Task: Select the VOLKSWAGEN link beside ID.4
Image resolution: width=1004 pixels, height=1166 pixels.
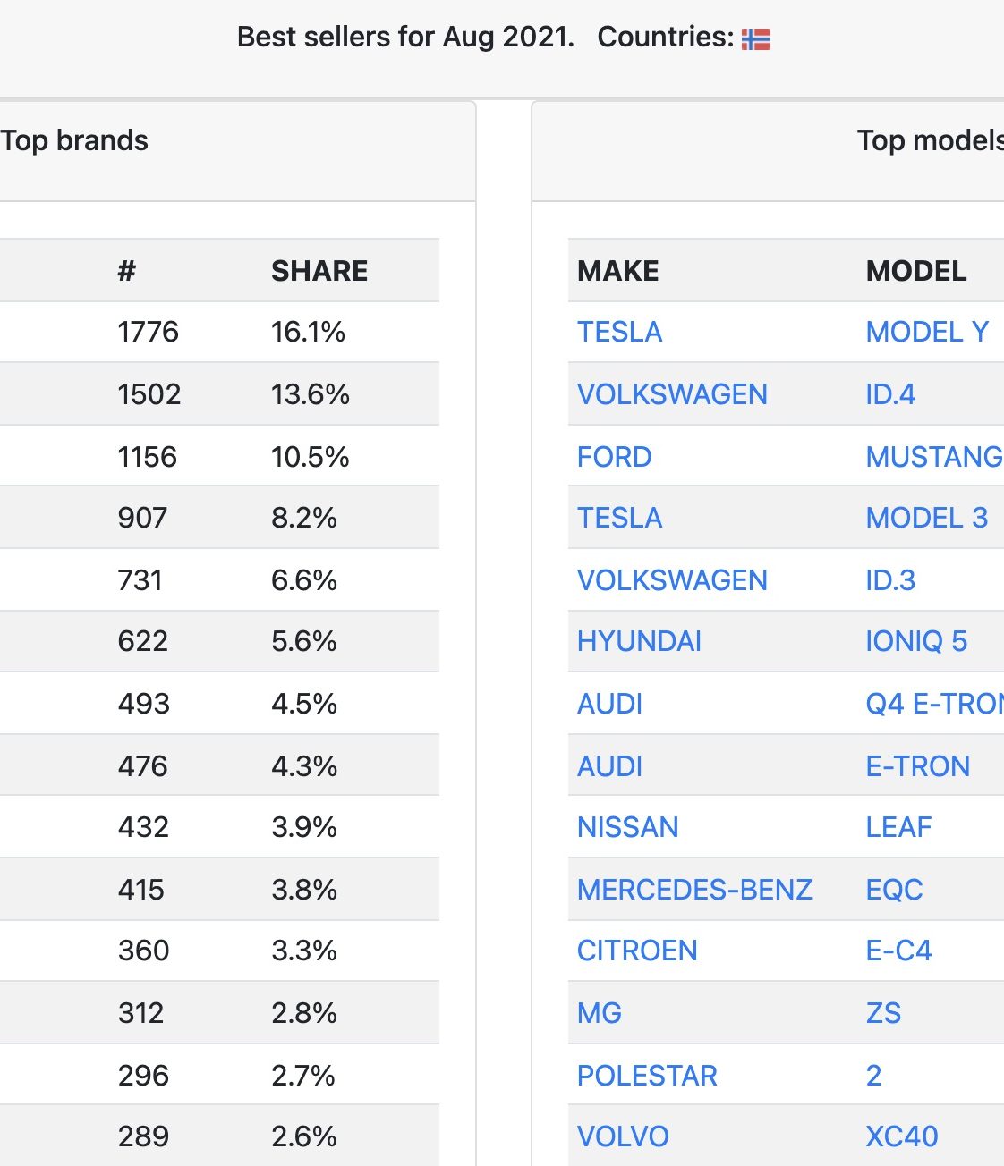Action: tap(672, 394)
